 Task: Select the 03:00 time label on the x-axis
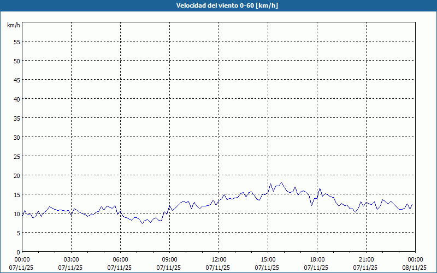click(71, 259)
